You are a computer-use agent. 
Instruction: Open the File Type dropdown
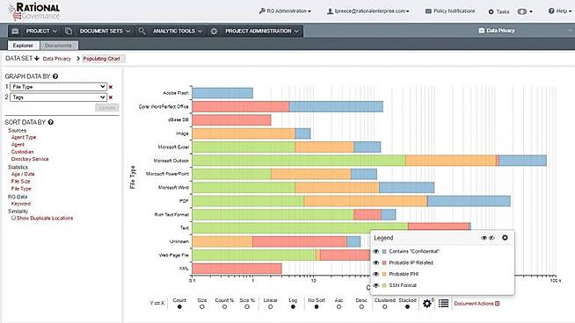pyautogui.click(x=58, y=87)
